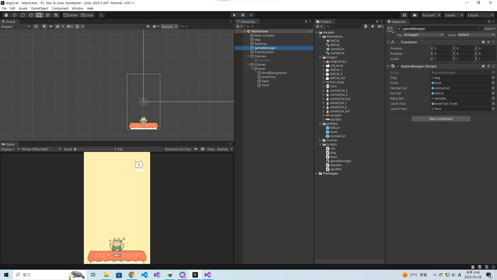Open custom editor tools icon
497x280 pixels.
pos(56,15)
